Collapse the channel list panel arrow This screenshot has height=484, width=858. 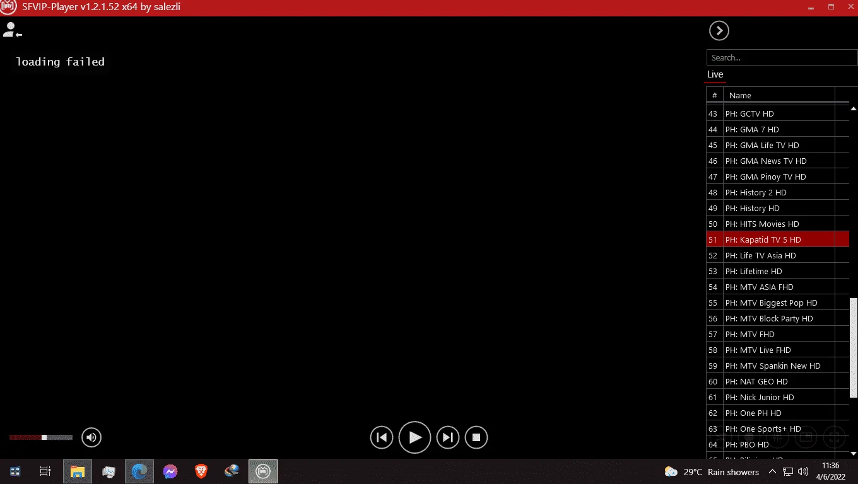click(719, 30)
